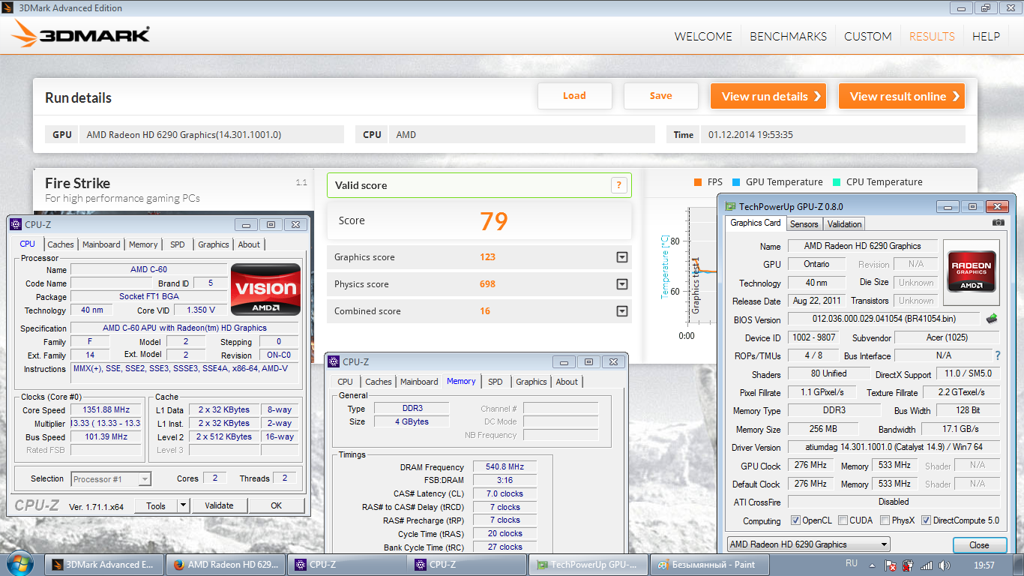The image size is (1024, 576).
Task: Open the Tools dropdown arrow in CPU-Z
Action: pyautogui.click(x=183, y=505)
